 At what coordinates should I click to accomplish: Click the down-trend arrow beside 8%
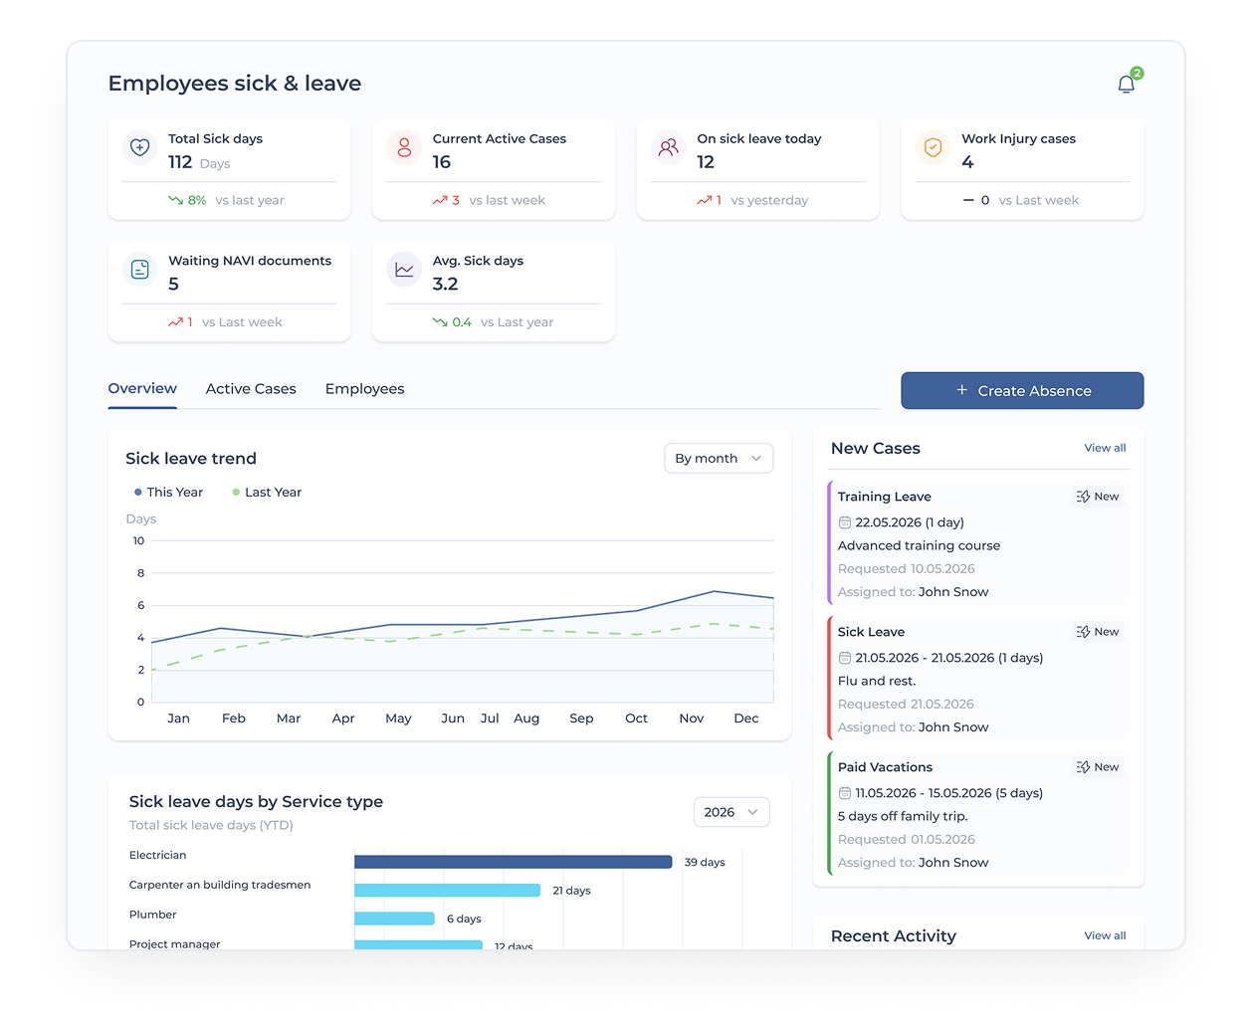pyautogui.click(x=175, y=200)
